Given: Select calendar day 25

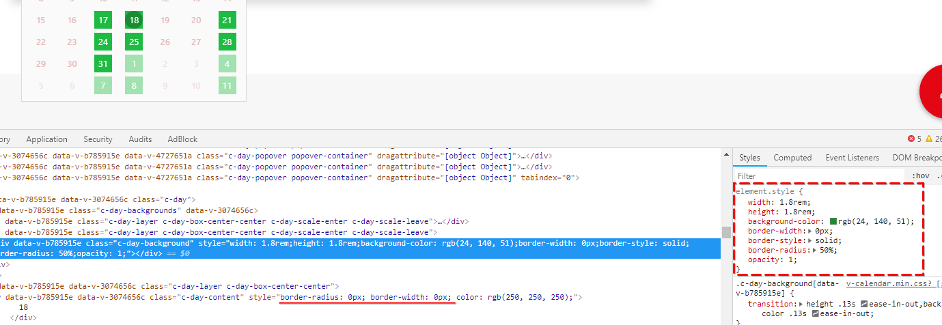Looking at the screenshot, I should pos(134,42).
